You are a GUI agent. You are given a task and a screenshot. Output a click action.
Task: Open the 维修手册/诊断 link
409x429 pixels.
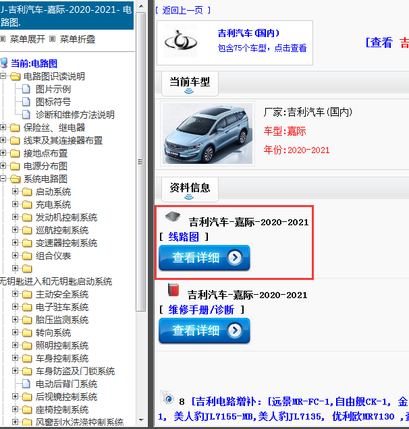tap(201, 310)
